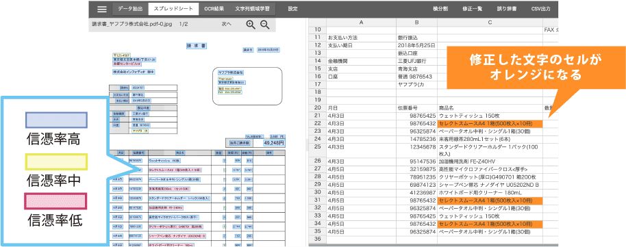The height and width of the screenshot is (247, 626).
Task: Select cell 12345678
Action: click(x=417, y=150)
